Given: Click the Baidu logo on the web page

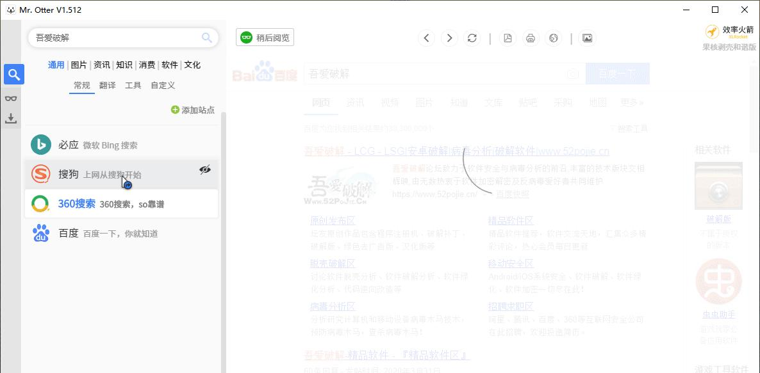Looking at the screenshot, I should [x=265, y=72].
